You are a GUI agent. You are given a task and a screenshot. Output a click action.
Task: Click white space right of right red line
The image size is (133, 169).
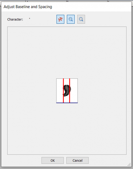point(74,91)
